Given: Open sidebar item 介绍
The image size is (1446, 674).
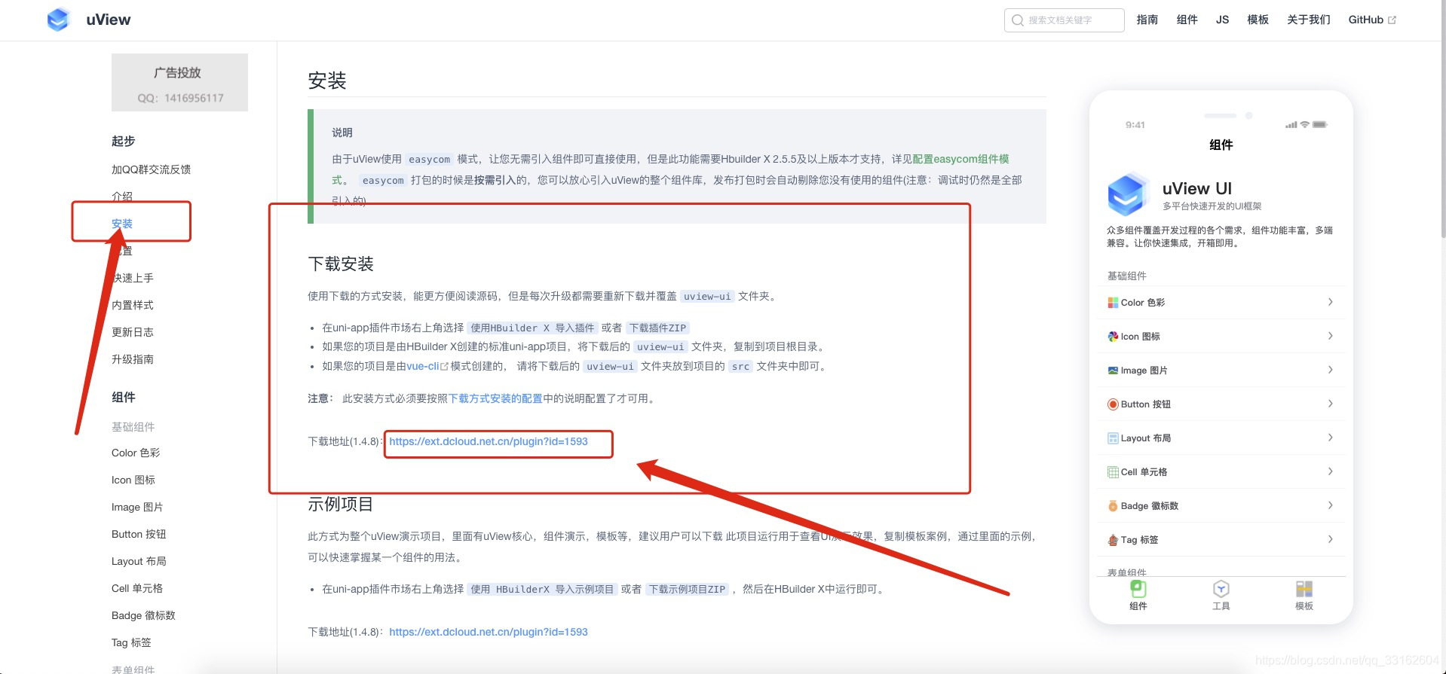Looking at the screenshot, I should 122,197.
